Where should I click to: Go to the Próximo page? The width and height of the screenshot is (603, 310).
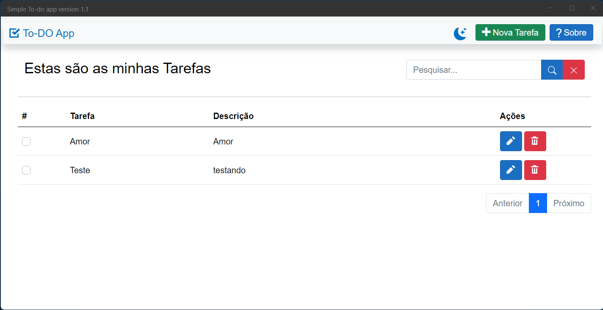[569, 203]
